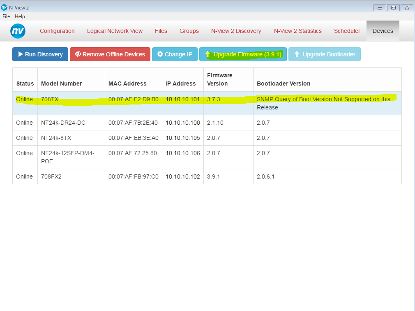Click MAC address 00:07:AF:7B:2E:40

click(x=133, y=123)
